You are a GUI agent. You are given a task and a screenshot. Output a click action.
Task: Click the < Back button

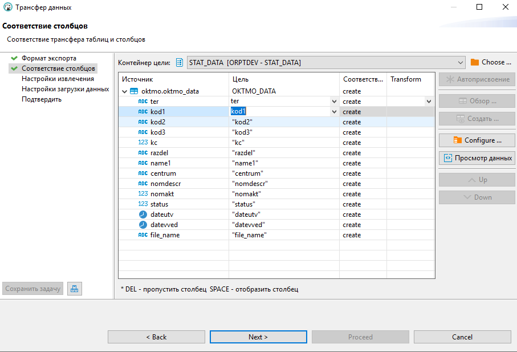(156, 337)
